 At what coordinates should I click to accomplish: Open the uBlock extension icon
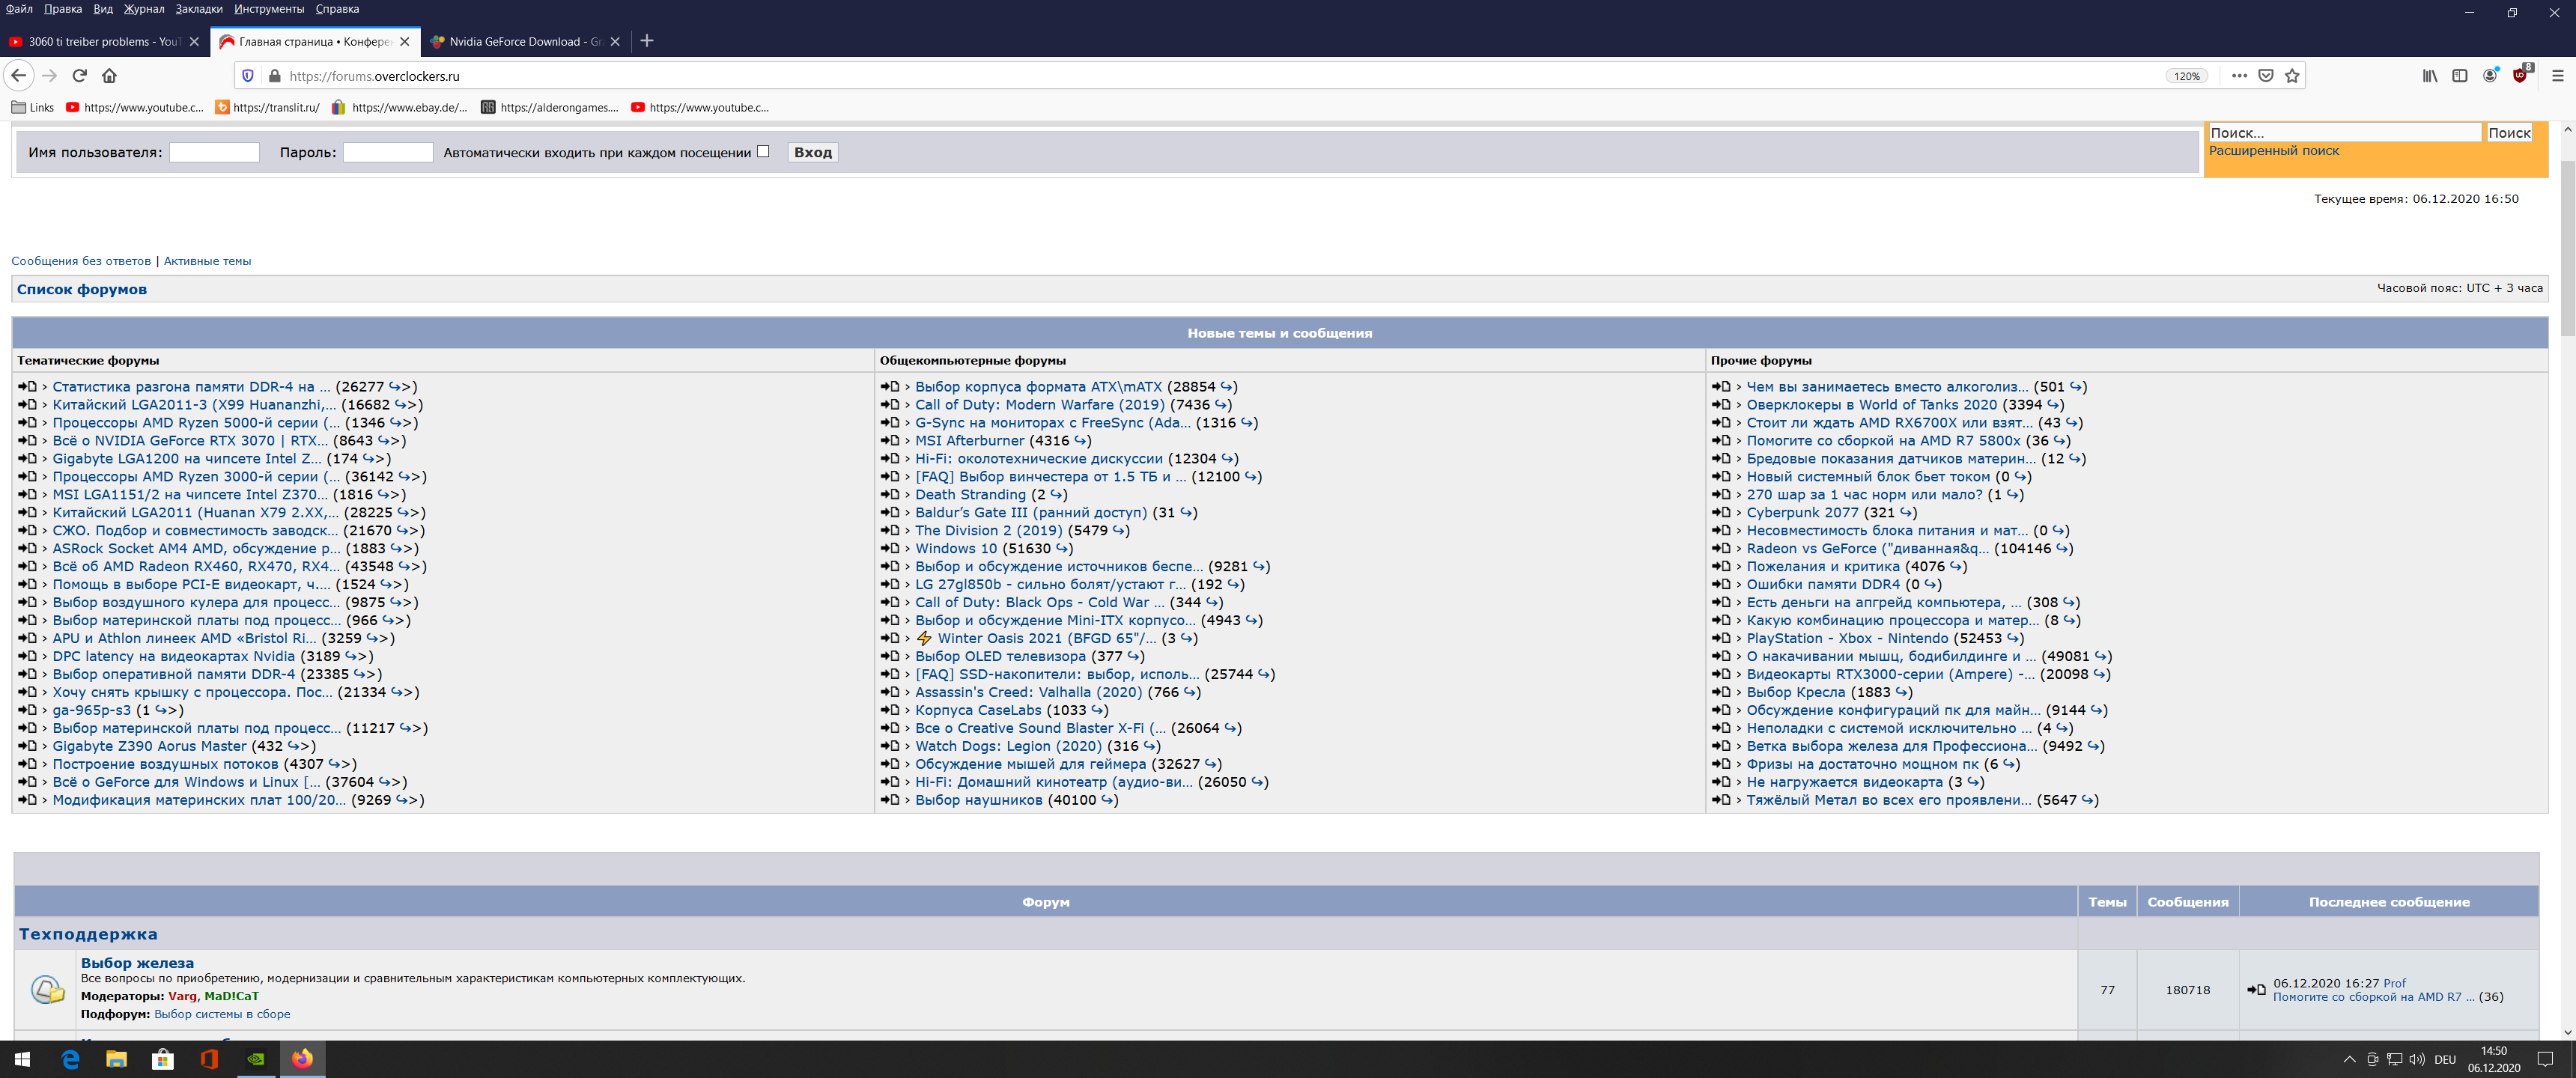(2519, 76)
